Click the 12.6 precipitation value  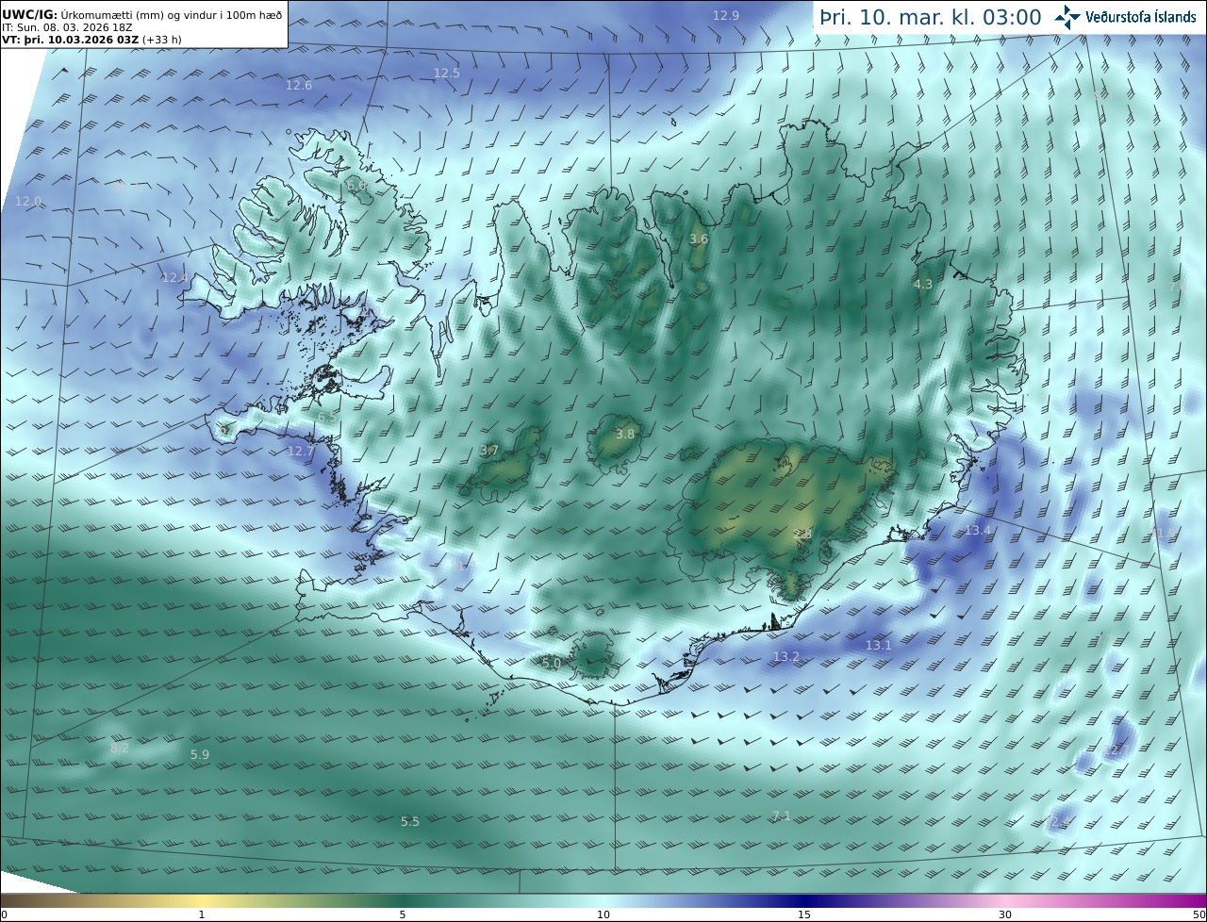coord(299,85)
